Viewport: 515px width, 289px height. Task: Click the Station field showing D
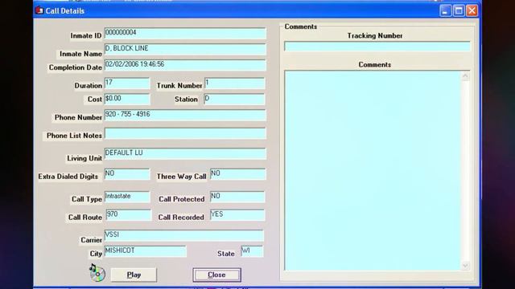[234, 99]
